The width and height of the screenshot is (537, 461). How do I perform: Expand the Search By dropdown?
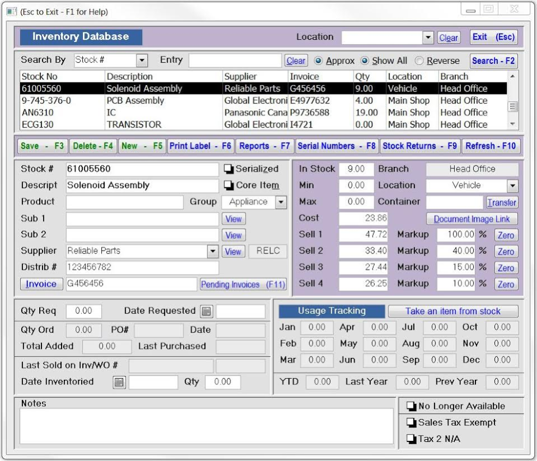(142, 60)
